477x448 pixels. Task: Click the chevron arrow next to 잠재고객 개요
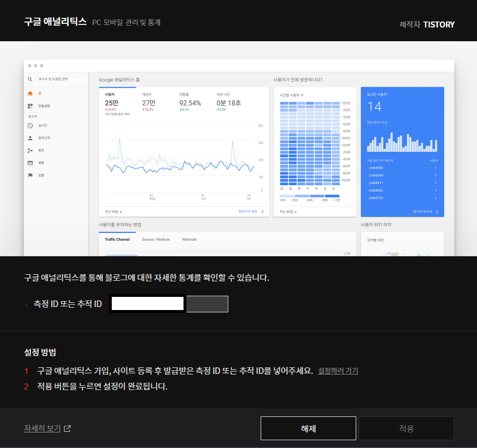tap(262, 211)
